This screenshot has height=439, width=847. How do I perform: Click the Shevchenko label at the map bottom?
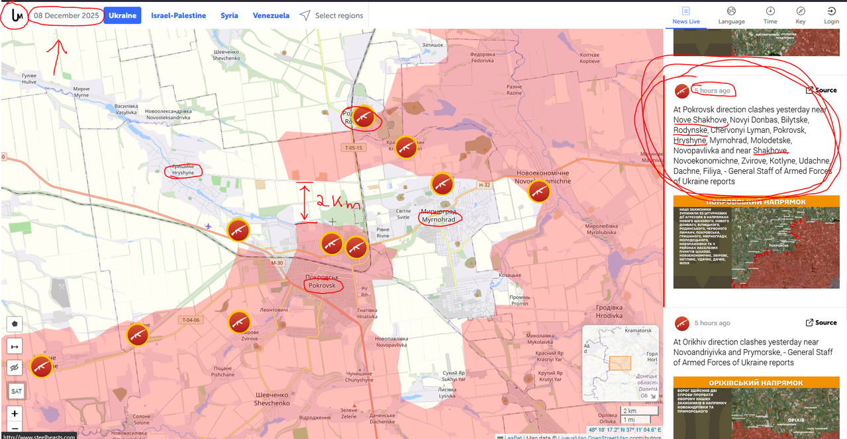[272, 399]
